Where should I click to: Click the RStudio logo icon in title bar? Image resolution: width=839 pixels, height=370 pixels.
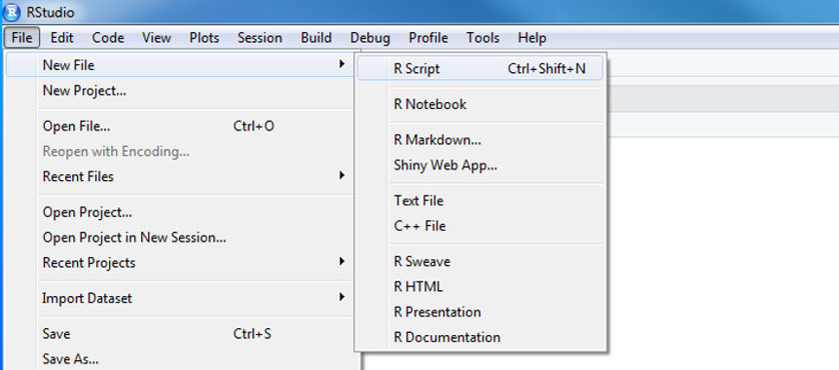coord(12,12)
